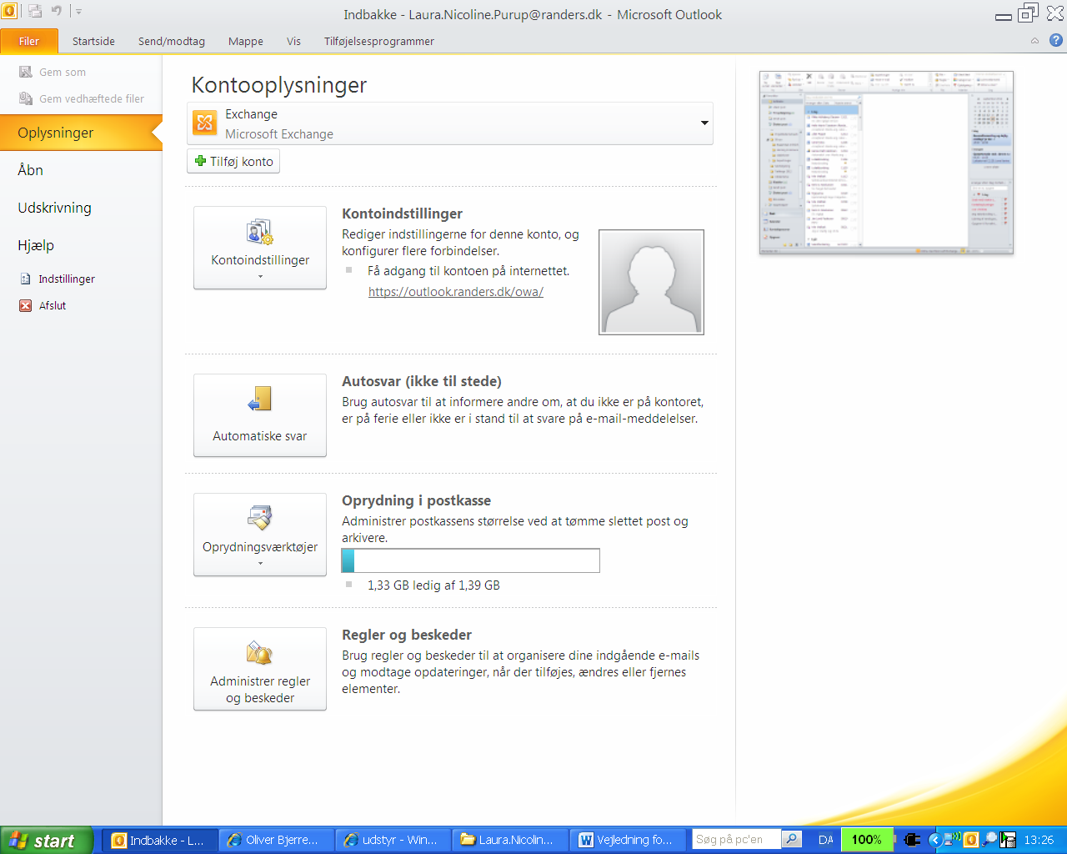Click the Automatiske svar button
Viewport: 1067px width, 854px height.
pyautogui.click(x=260, y=415)
